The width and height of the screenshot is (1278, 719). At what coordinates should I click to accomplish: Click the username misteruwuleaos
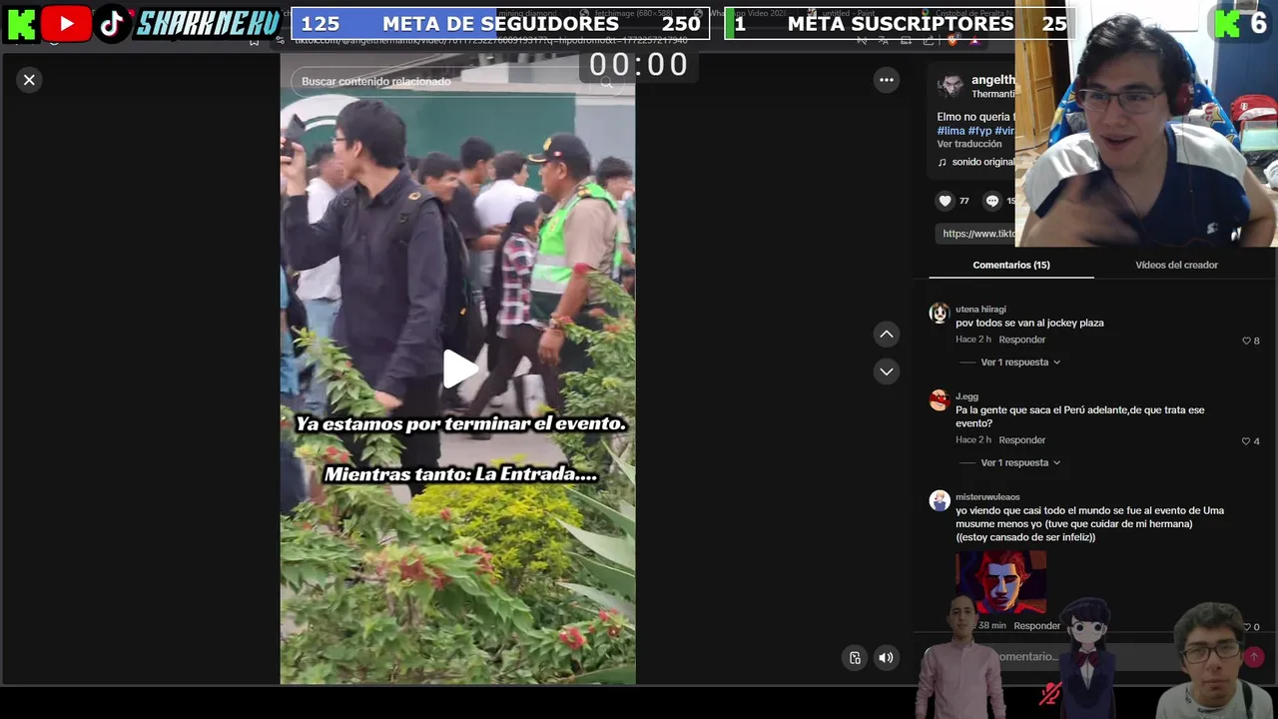pyautogui.click(x=987, y=497)
